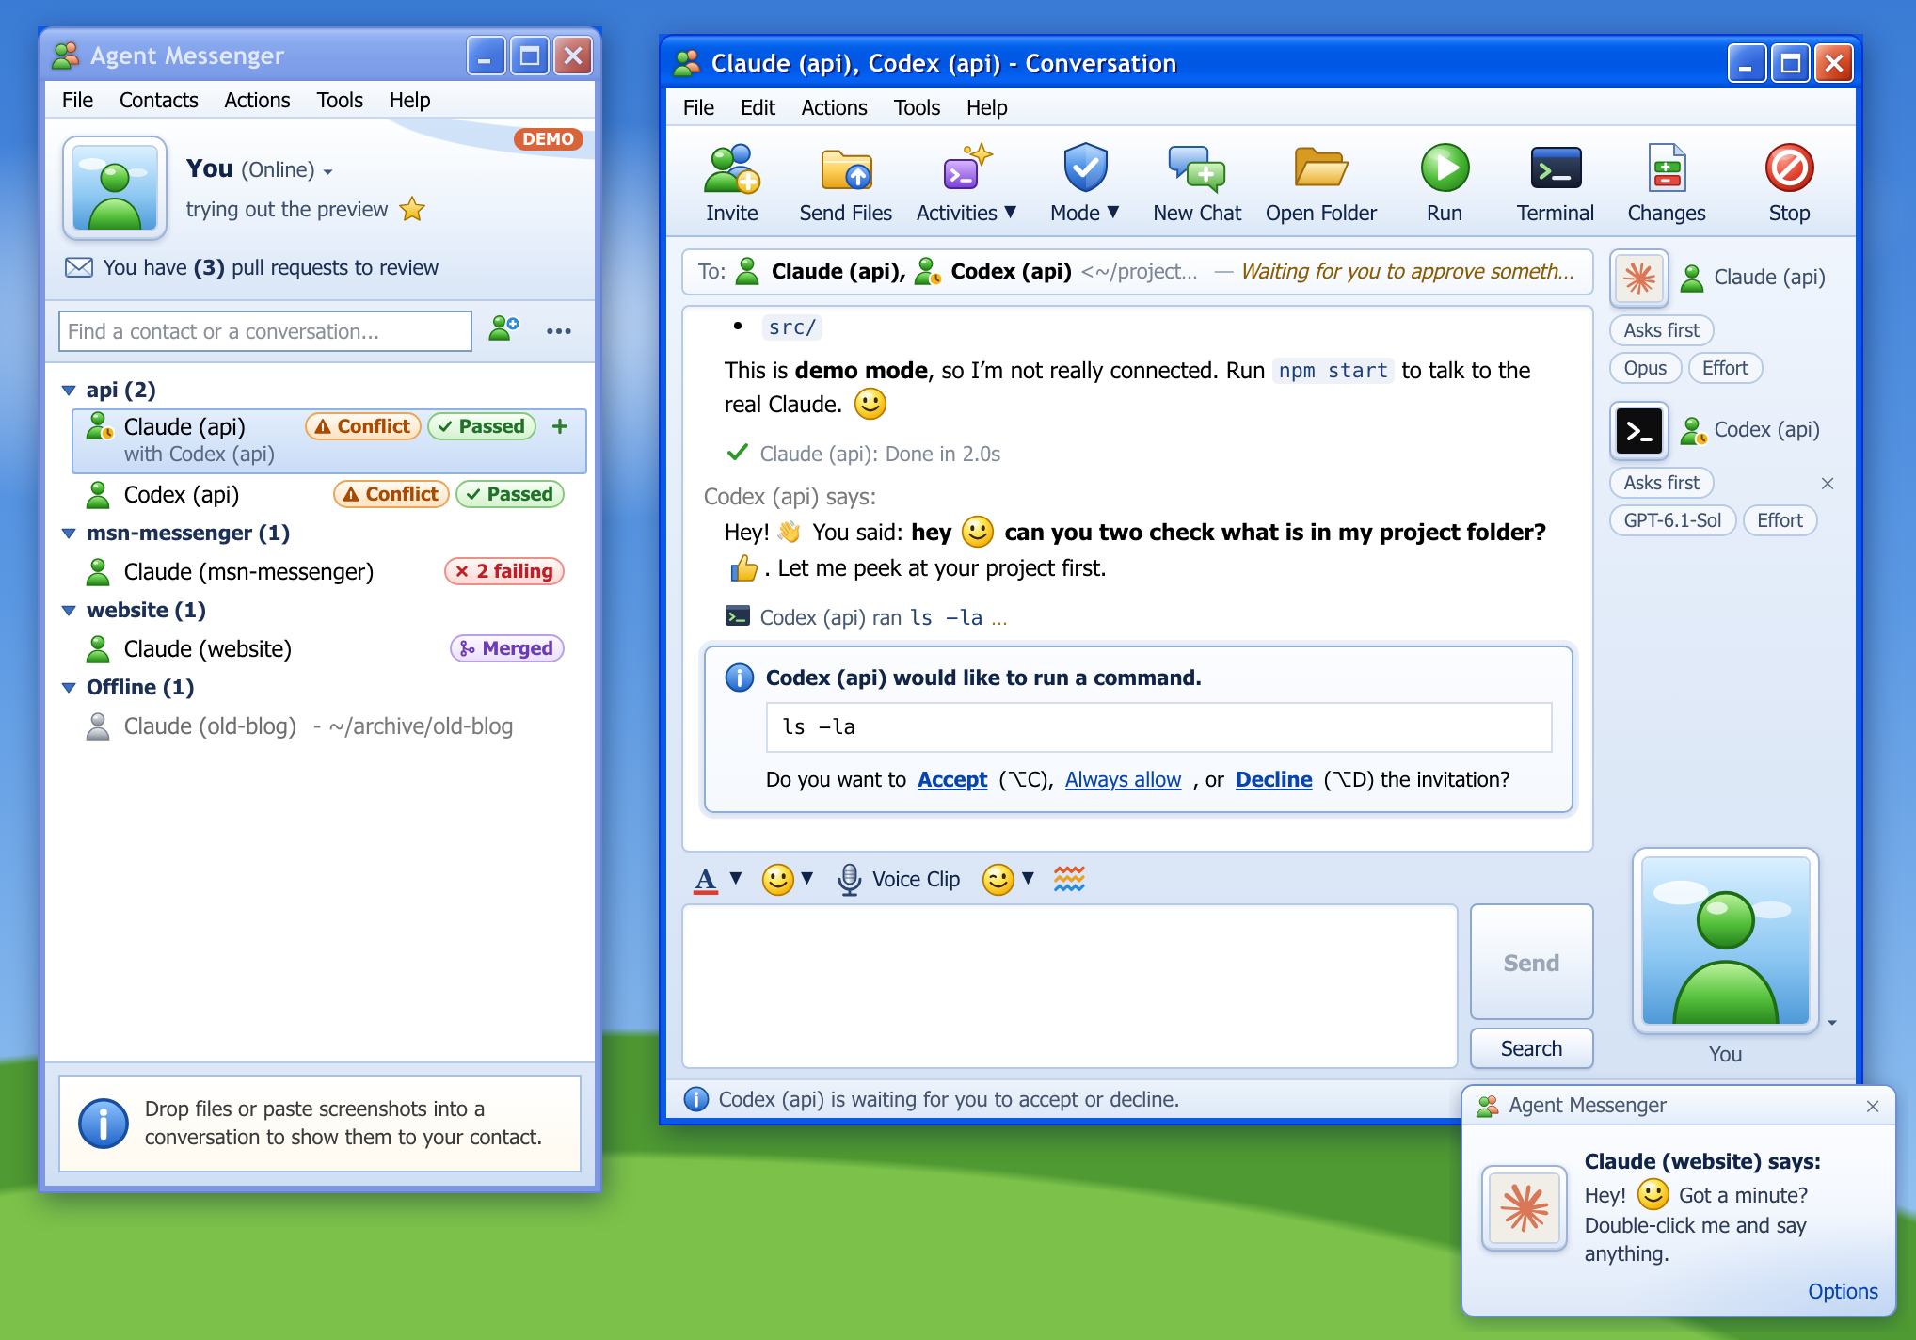Open Contacts menu in Agent Messenger
The height and width of the screenshot is (1340, 1916).
[x=158, y=100]
